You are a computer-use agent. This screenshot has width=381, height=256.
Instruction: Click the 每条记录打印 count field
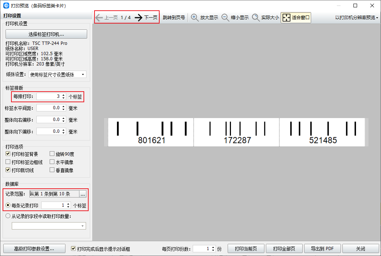(x=53, y=205)
